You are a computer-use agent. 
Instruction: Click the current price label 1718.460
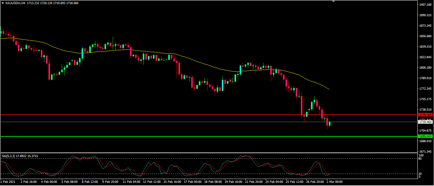pyautogui.click(x=425, y=122)
